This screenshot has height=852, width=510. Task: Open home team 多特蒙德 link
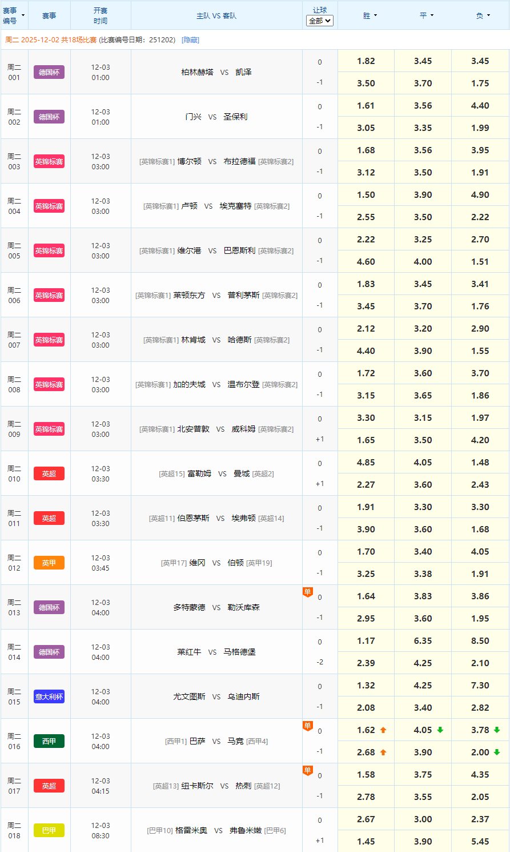pyautogui.click(x=189, y=607)
